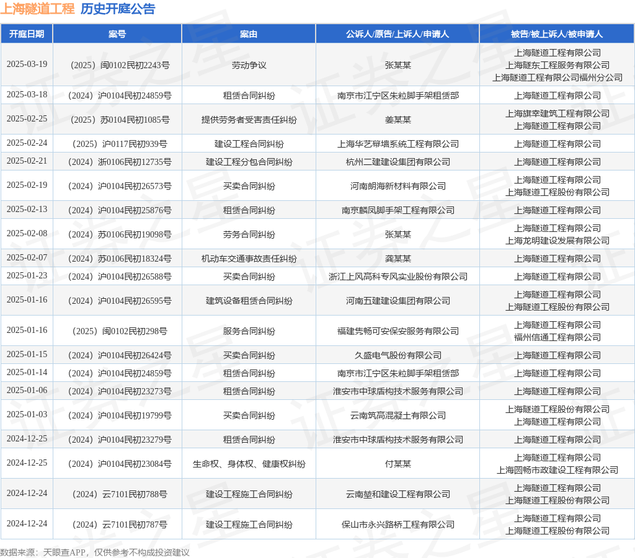Select case number (2025)沪0117民初939号
This screenshot has width=635, height=558.
[x=120, y=144]
